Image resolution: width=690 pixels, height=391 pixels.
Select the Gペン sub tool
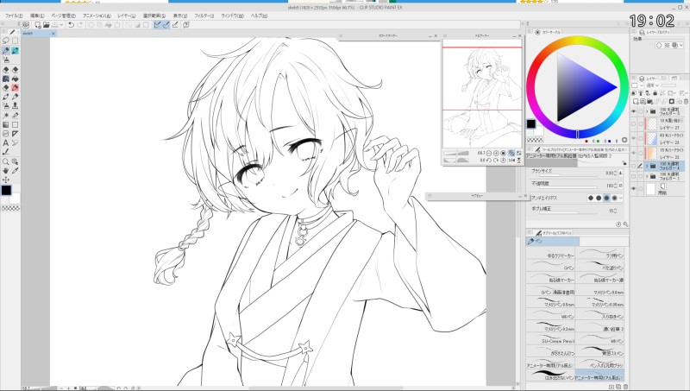(550, 267)
